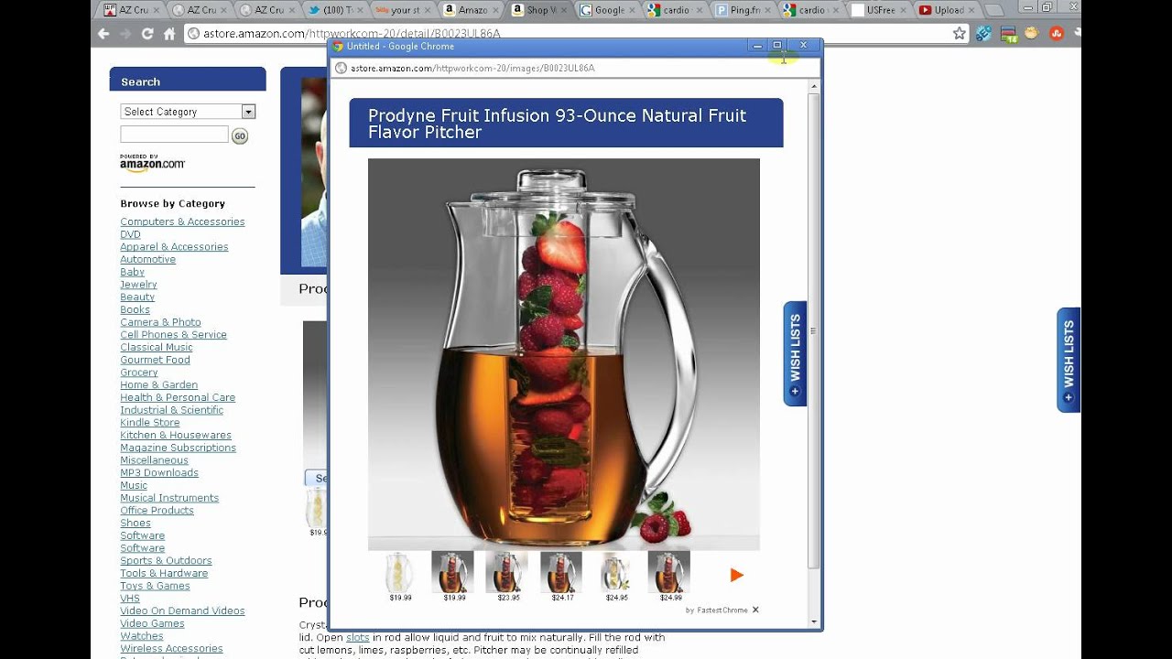Screen dimensions: 1172x659
Task: Switch to the Google tab
Action: point(605,10)
